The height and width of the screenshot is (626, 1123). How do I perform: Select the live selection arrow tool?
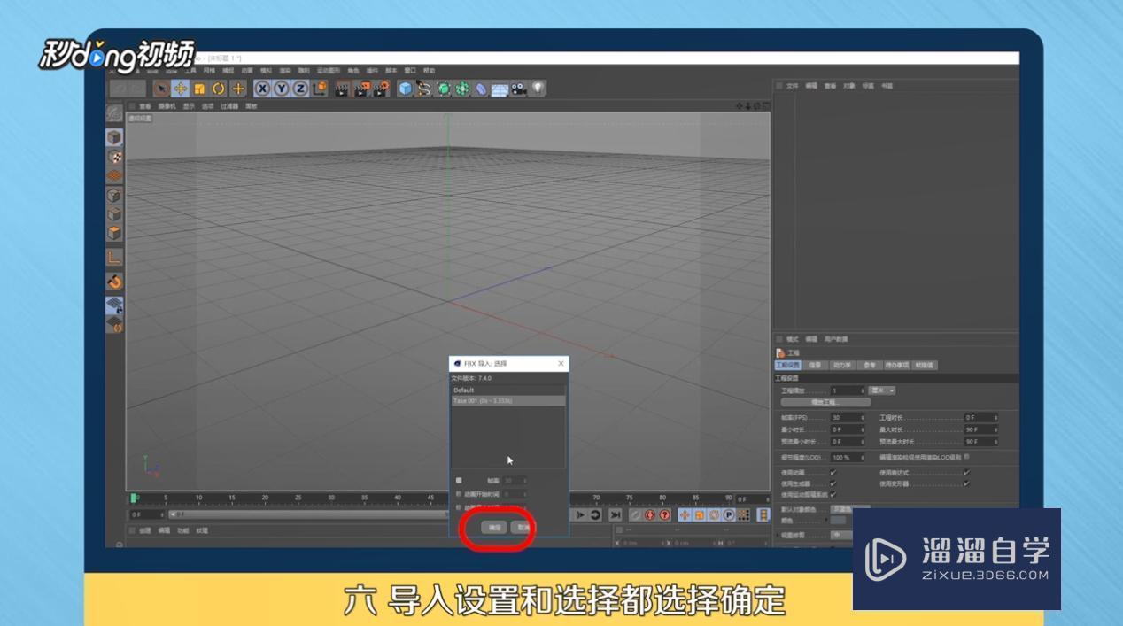[x=160, y=89]
